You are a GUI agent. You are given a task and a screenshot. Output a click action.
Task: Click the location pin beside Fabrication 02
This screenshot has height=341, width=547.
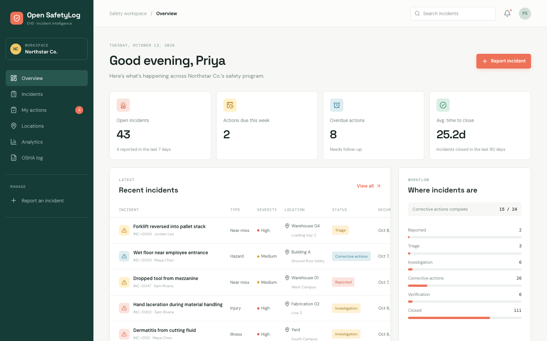pos(287,304)
